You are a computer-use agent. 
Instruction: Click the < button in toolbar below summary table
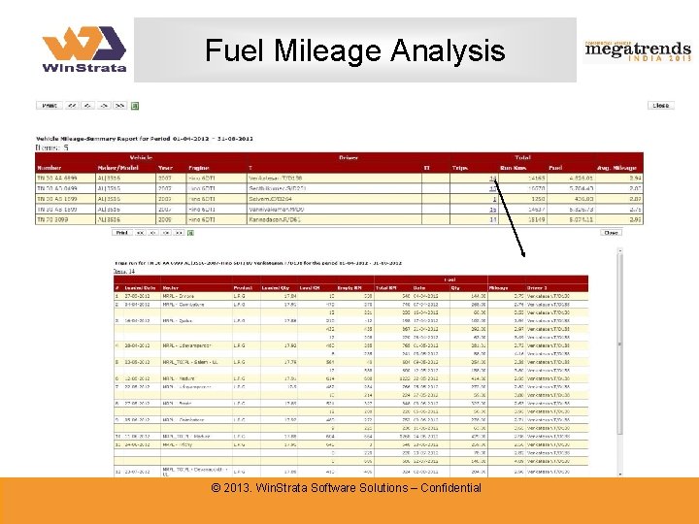click(153, 233)
